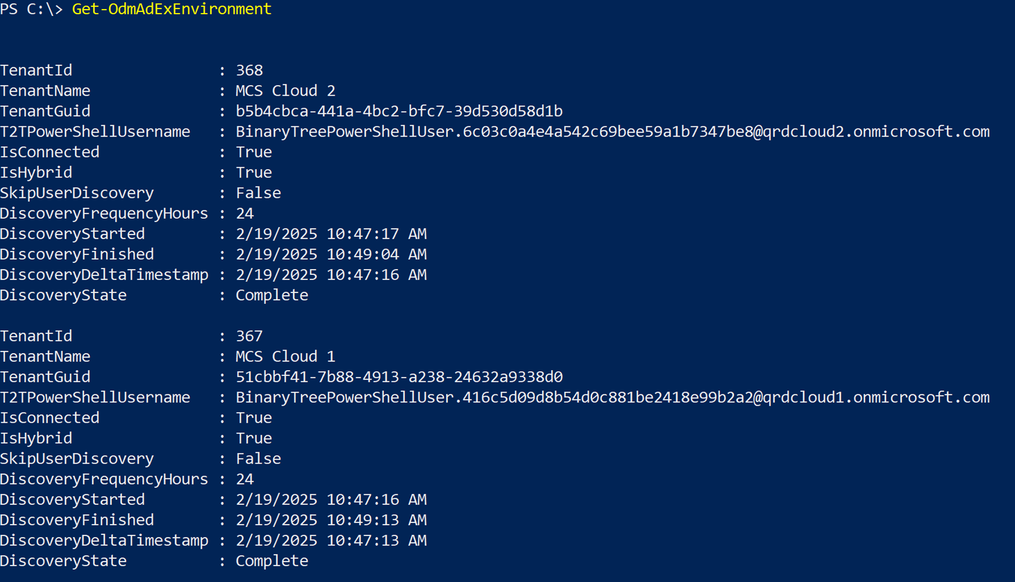Click the second DiscoveryState Complete value
This screenshot has height=582, width=1015.
272,561
